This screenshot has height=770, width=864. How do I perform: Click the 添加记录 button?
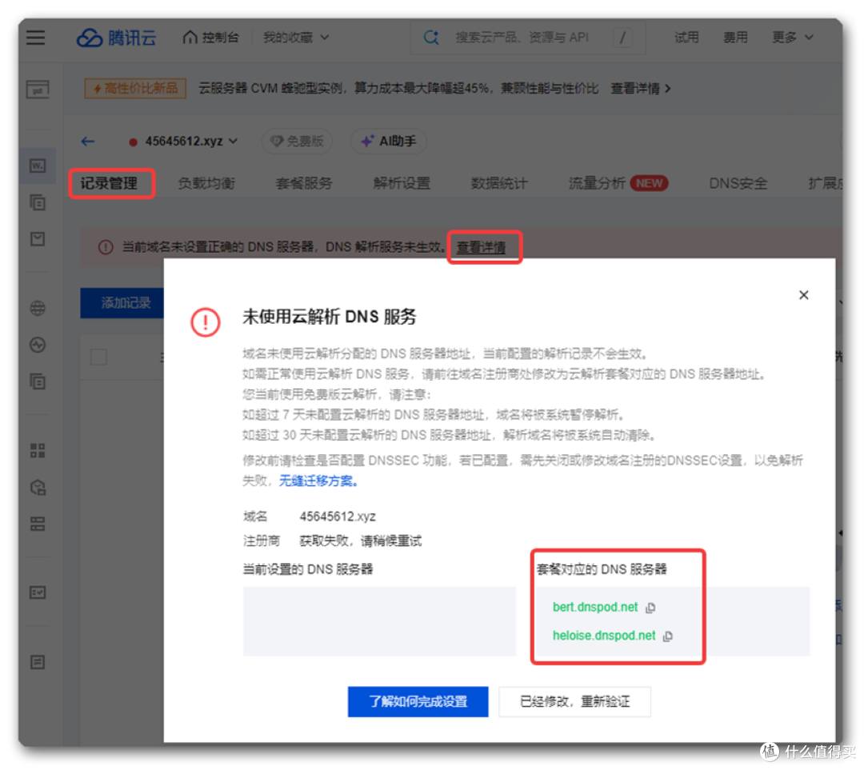pyautogui.click(x=122, y=303)
